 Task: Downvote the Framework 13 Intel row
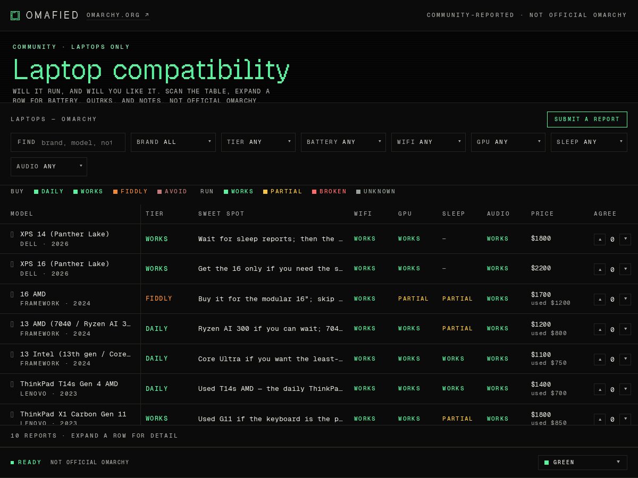click(625, 360)
